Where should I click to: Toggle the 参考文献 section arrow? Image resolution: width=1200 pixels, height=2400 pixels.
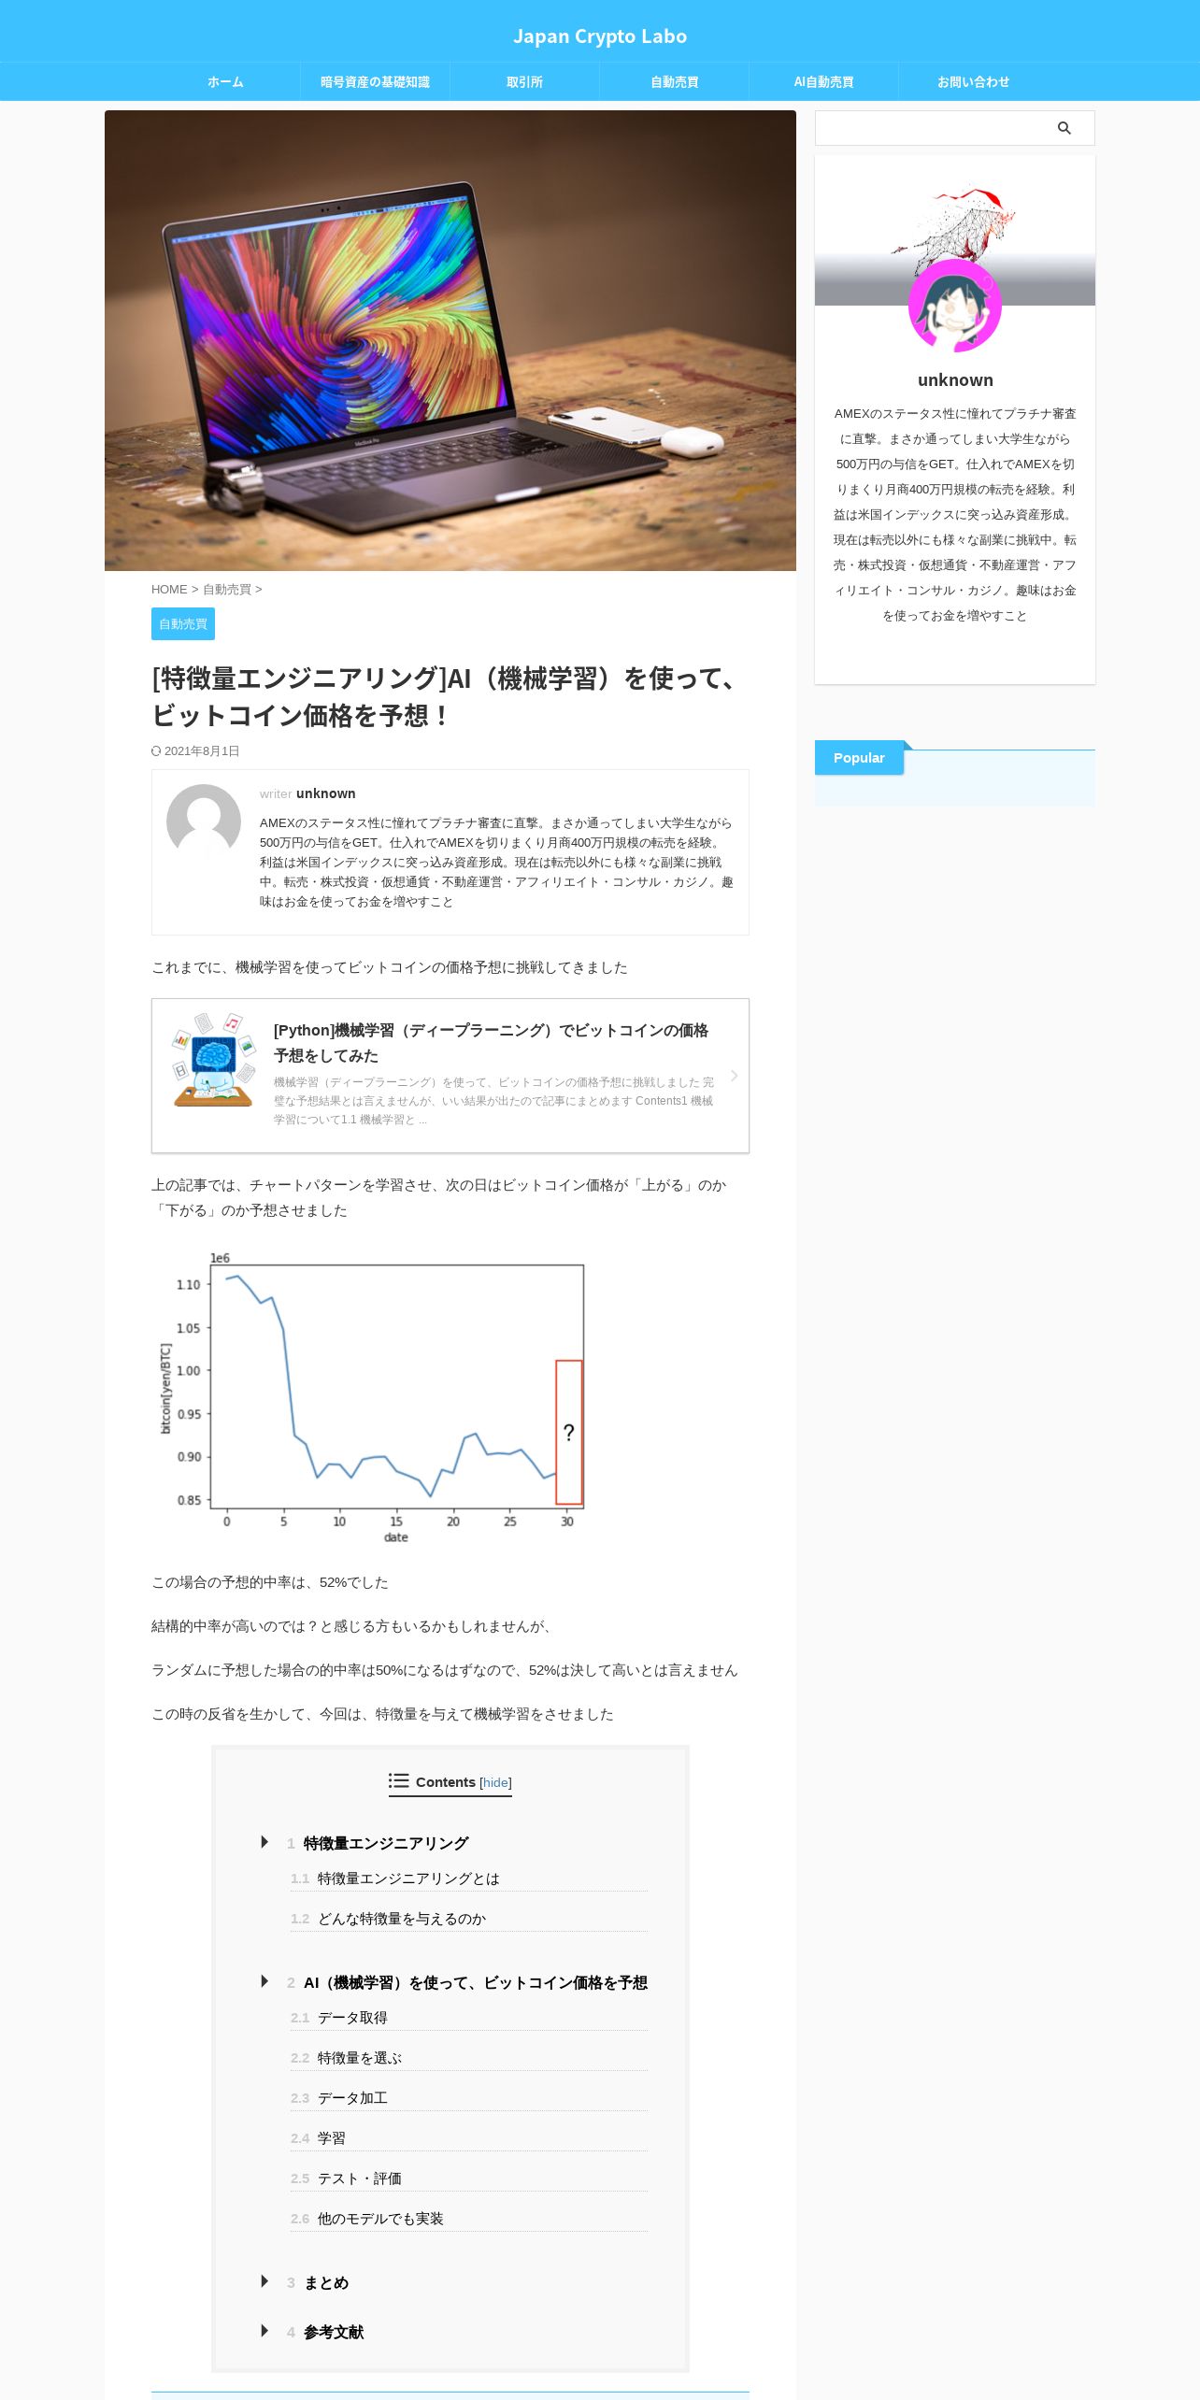coord(264,2331)
